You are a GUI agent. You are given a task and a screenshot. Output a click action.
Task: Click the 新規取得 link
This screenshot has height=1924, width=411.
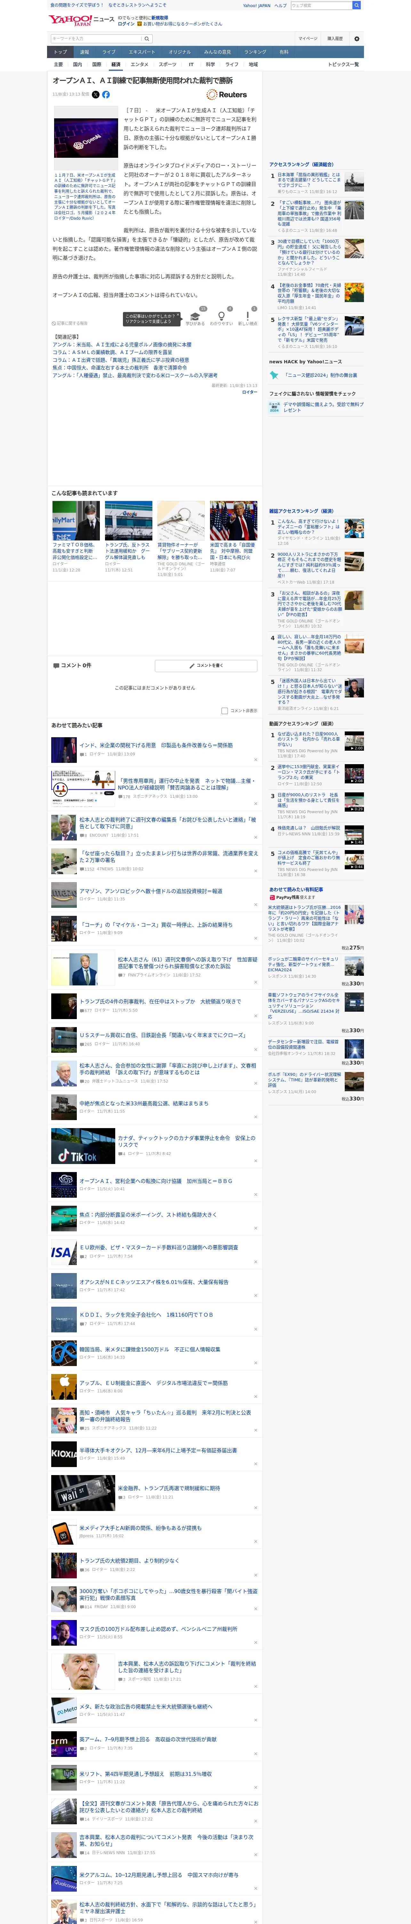[x=160, y=18]
